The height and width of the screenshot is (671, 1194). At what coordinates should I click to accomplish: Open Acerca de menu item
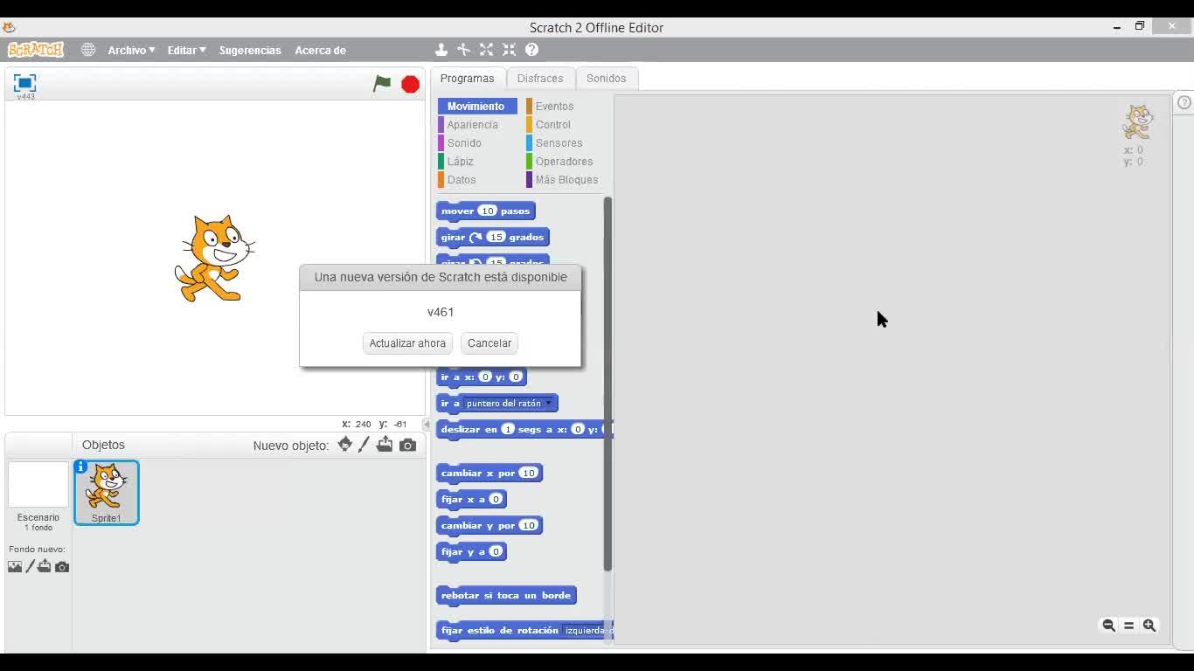coord(320,50)
